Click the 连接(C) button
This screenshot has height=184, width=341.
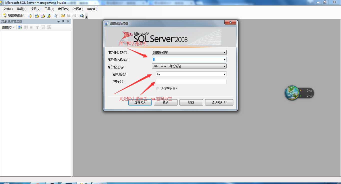point(140,102)
